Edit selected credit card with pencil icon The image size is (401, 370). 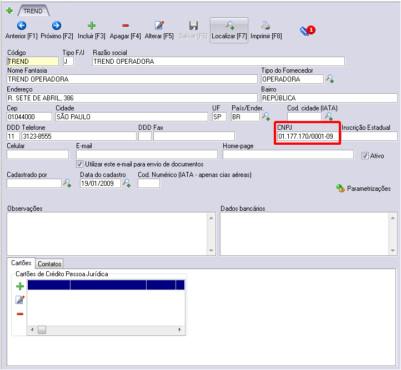click(20, 300)
